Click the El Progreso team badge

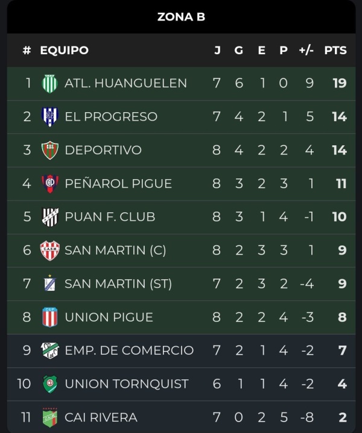click(49, 116)
